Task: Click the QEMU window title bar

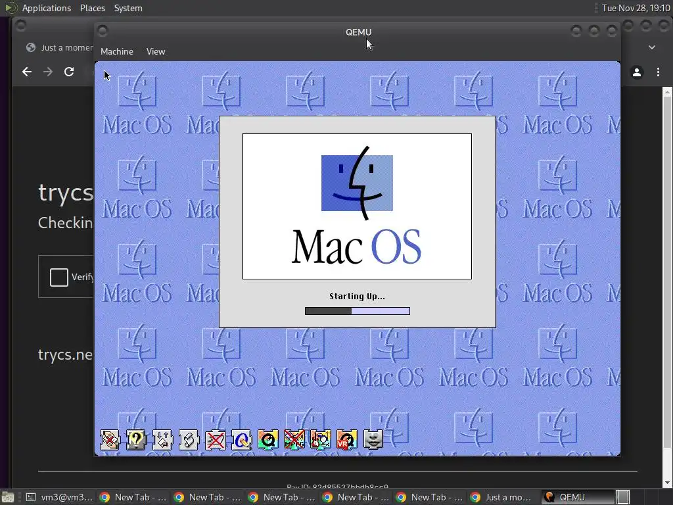Action: point(358,32)
